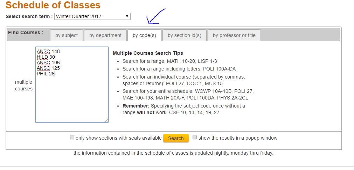The width and height of the screenshot is (354, 170).
Task: Switch to the by department tab
Action: [105, 35]
